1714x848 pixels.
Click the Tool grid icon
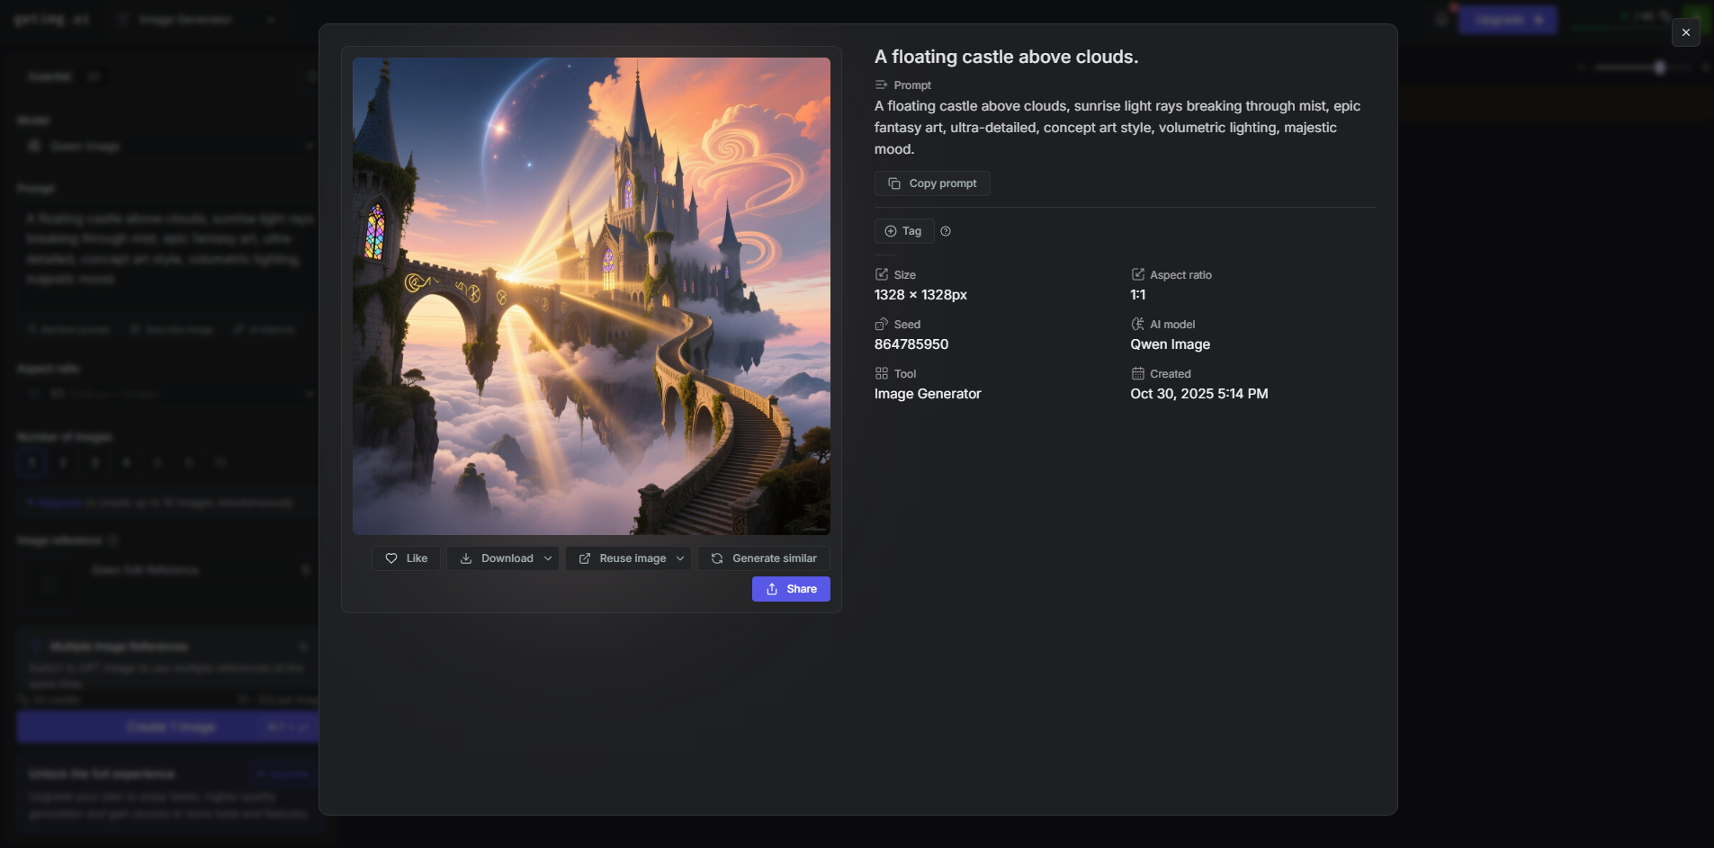tap(882, 373)
